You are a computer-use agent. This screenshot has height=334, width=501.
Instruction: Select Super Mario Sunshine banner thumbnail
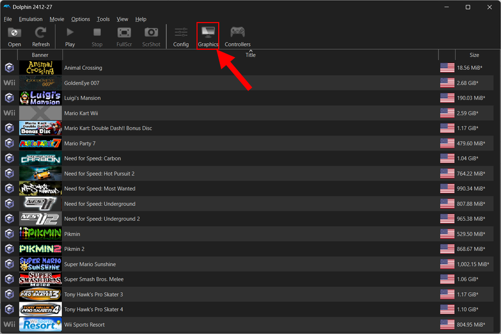coord(40,264)
